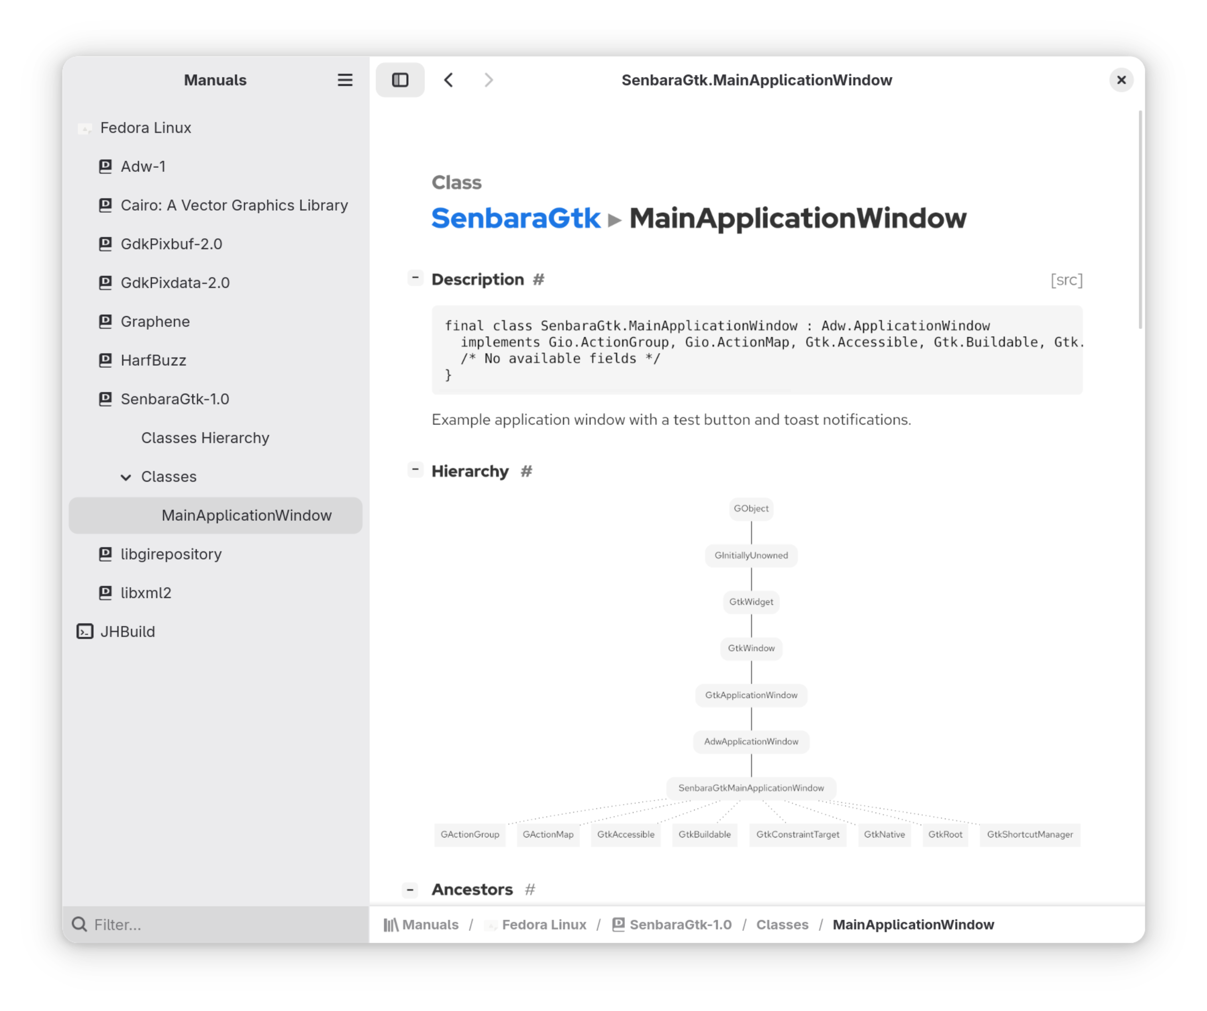Screen dimensions: 1207x1011
Task: Click the SenbaraGtk namespace link in heading
Action: tap(516, 218)
